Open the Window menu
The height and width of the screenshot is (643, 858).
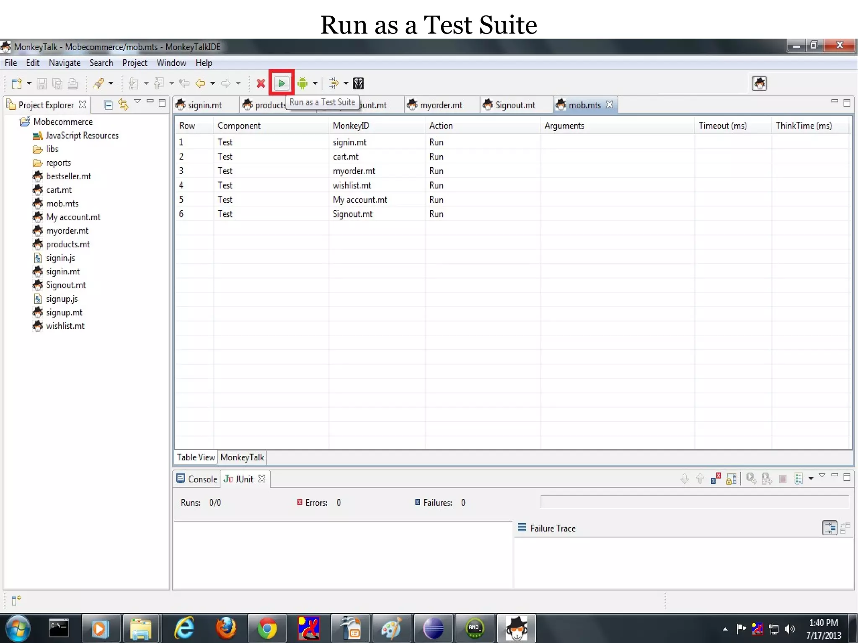pos(171,63)
